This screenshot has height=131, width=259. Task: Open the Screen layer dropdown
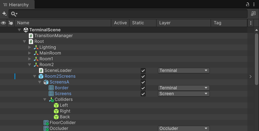pyautogui.click(x=184, y=94)
